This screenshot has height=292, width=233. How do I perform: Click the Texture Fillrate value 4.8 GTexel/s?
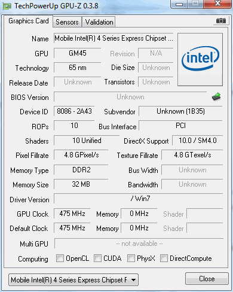coord(192,155)
